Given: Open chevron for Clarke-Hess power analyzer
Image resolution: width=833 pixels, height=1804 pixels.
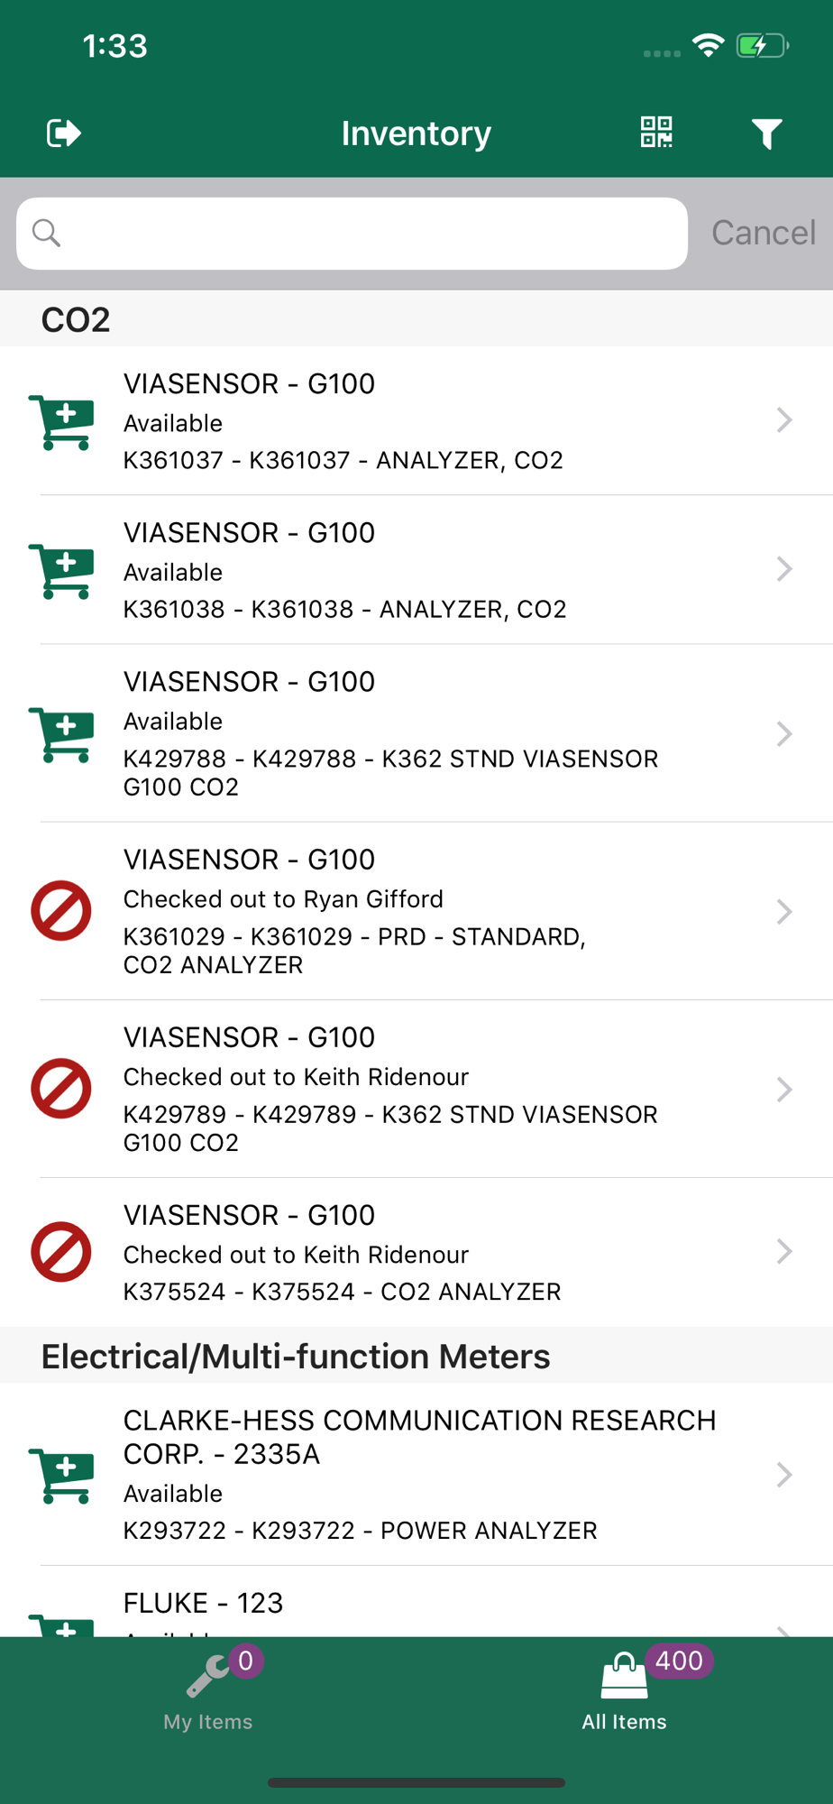Looking at the screenshot, I should click(784, 1475).
